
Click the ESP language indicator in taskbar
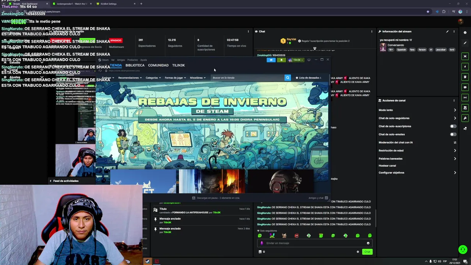coord(445,261)
